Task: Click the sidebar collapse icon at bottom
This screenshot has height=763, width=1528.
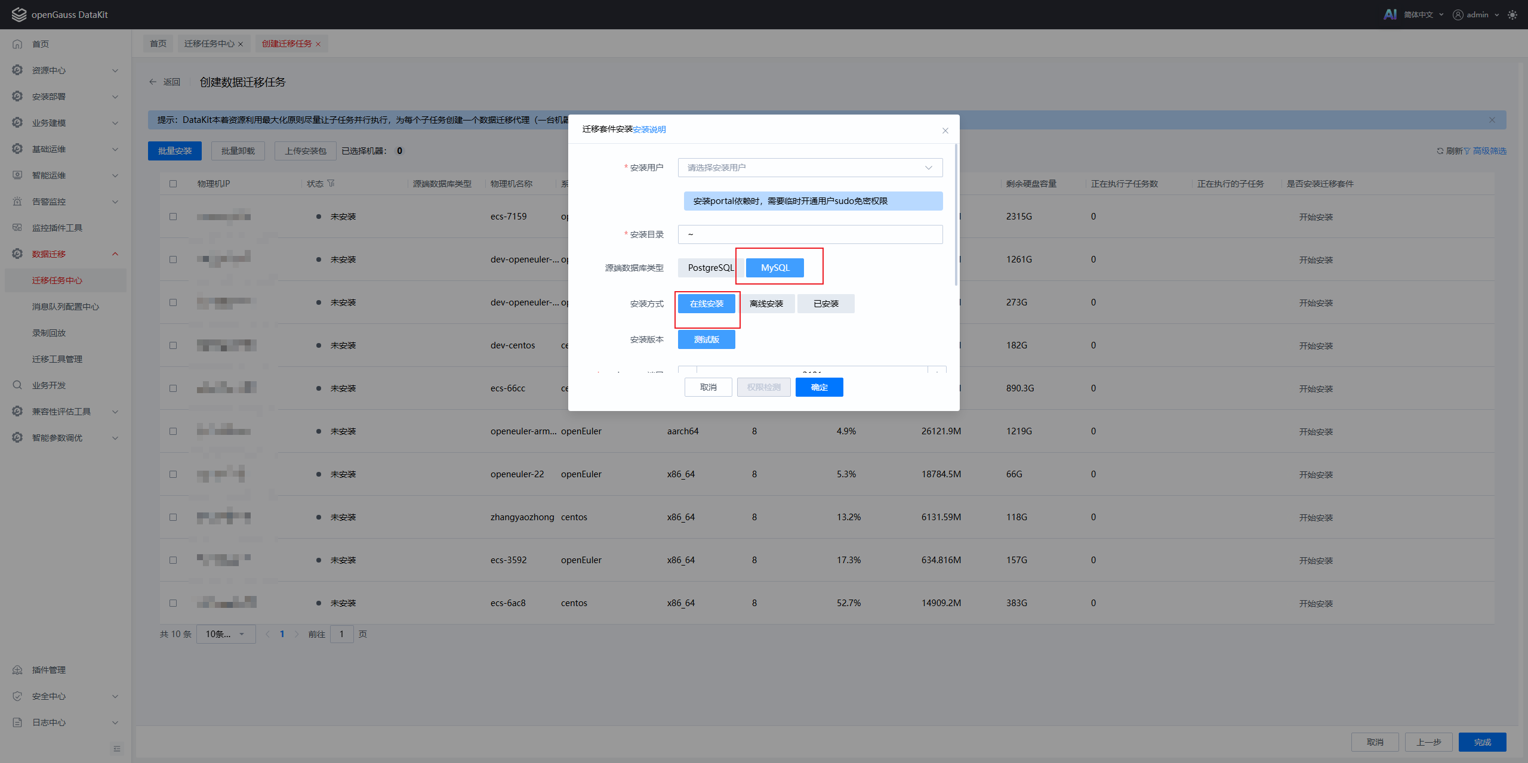Action: click(x=117, y=749)
